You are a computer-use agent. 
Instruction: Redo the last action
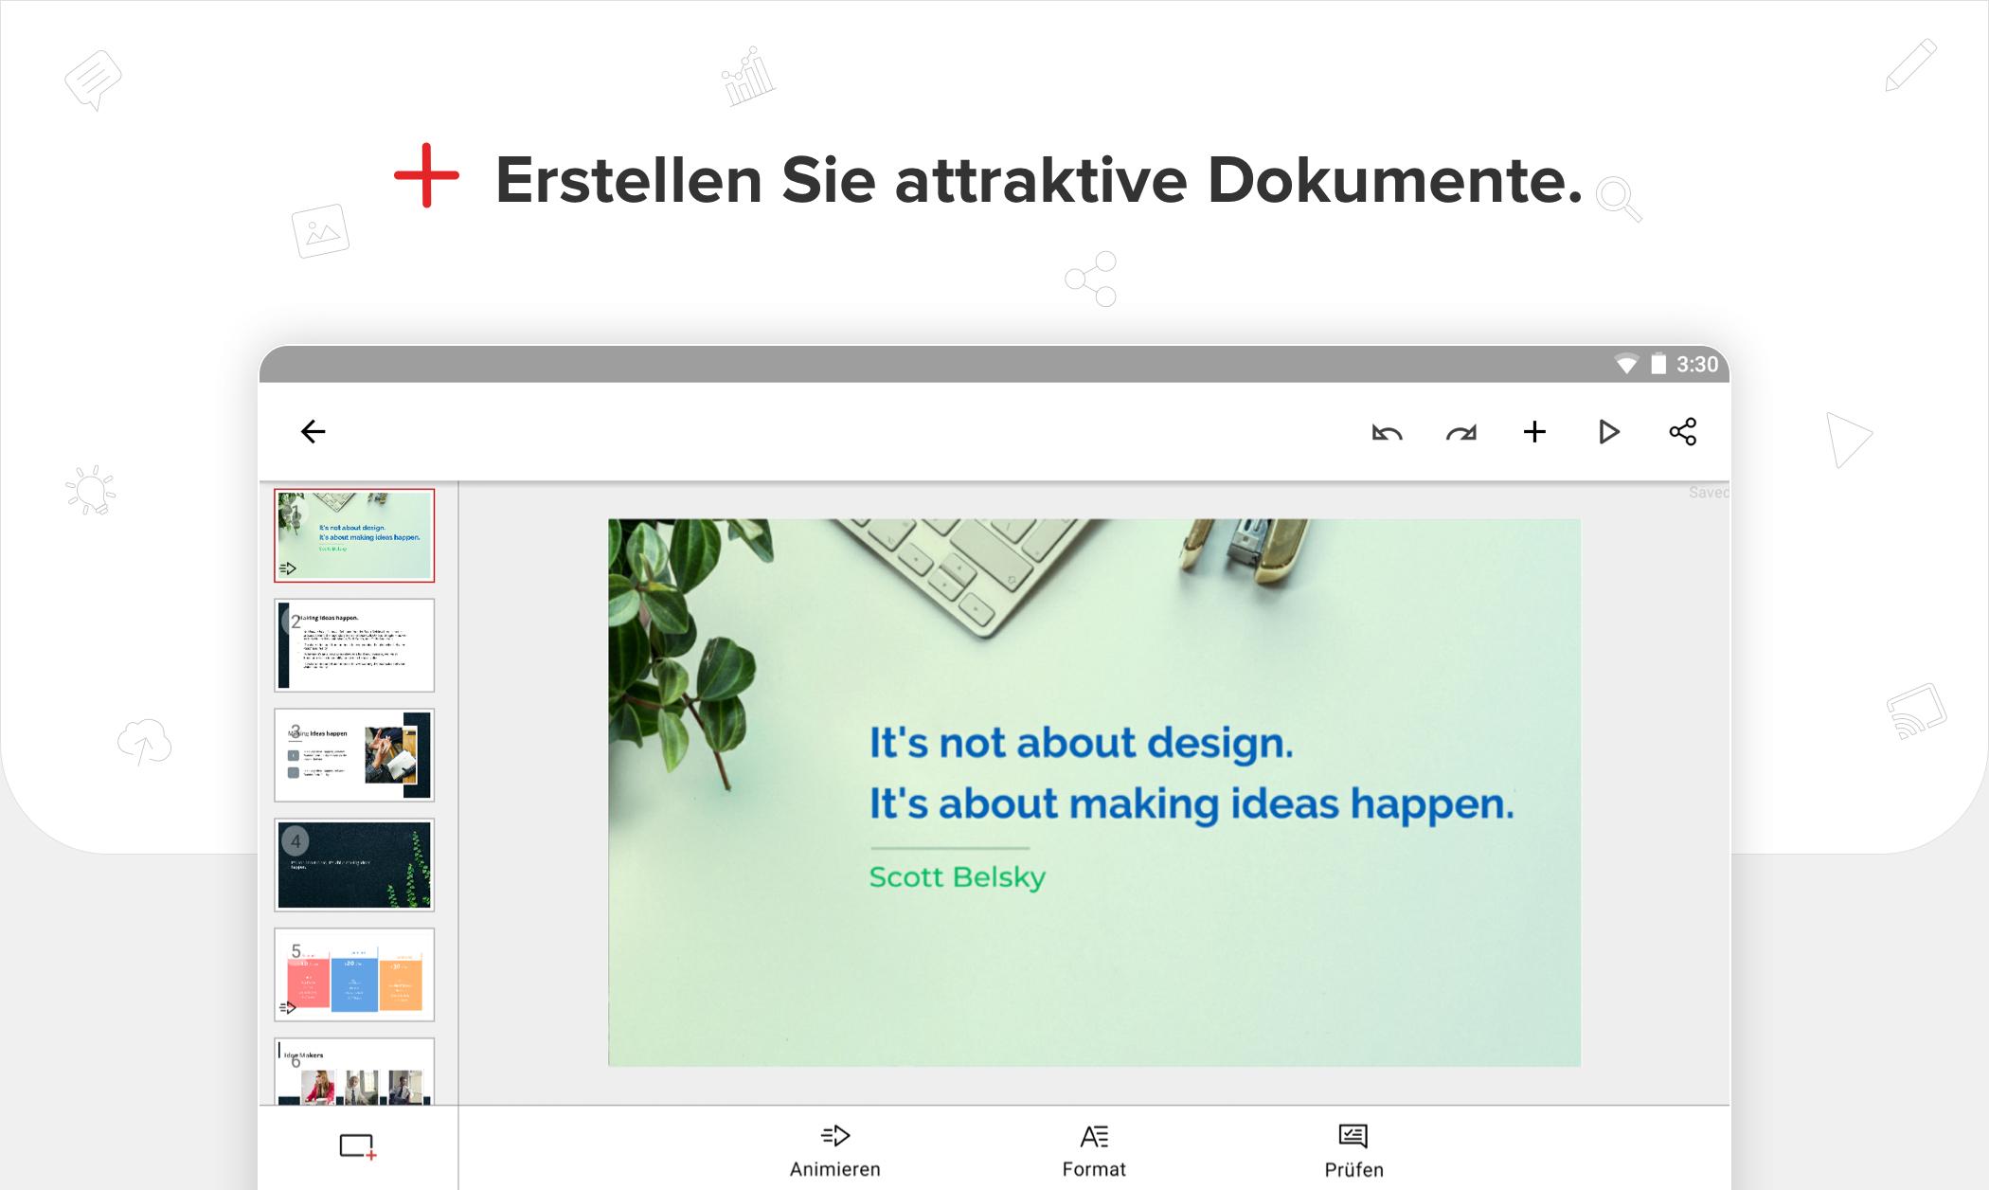coord(1460,433)
